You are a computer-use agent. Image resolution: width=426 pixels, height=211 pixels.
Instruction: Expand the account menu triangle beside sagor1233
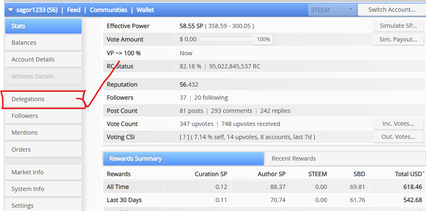click(x=10, y=10)
